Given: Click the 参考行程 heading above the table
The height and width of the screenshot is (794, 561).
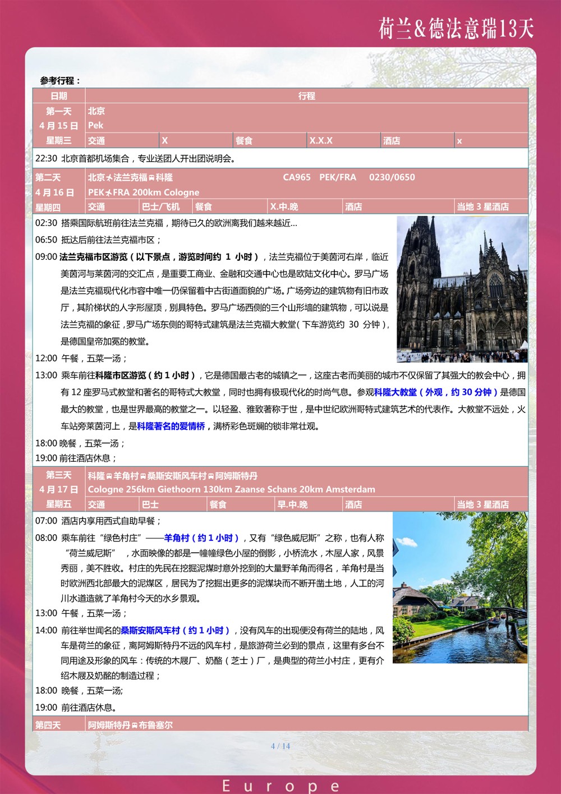Looking at the screenshot, I should [61, 81].
